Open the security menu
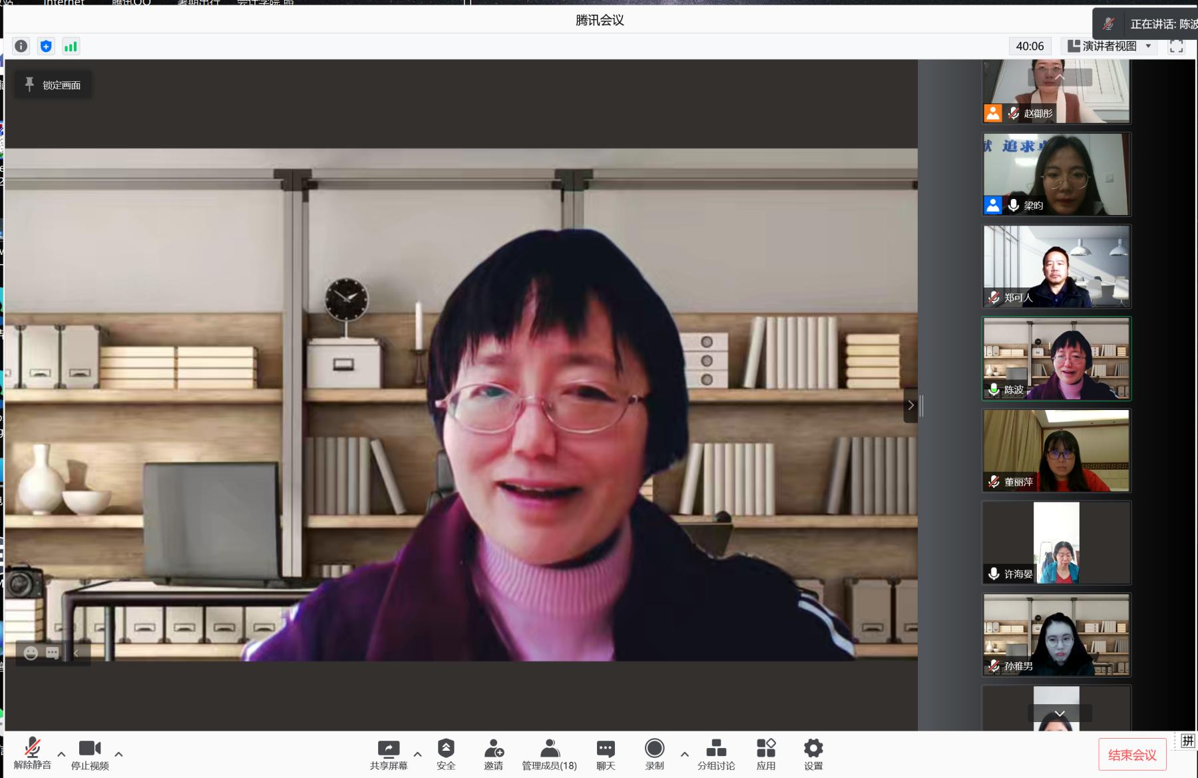1198x778 pixels. pos(446,749)
